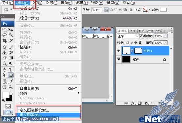Hide the 背景 layer visibility eye

point(118,59)
